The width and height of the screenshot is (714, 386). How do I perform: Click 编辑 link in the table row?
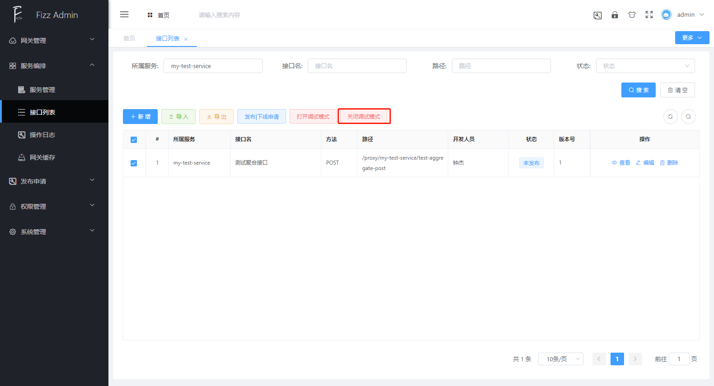pos(645,163)
